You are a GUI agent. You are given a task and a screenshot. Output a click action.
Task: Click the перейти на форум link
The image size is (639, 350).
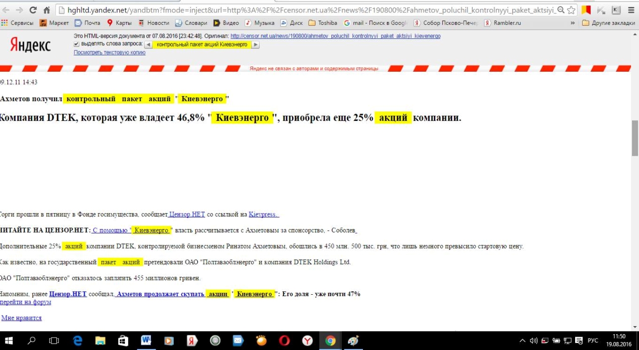[25, 302]
